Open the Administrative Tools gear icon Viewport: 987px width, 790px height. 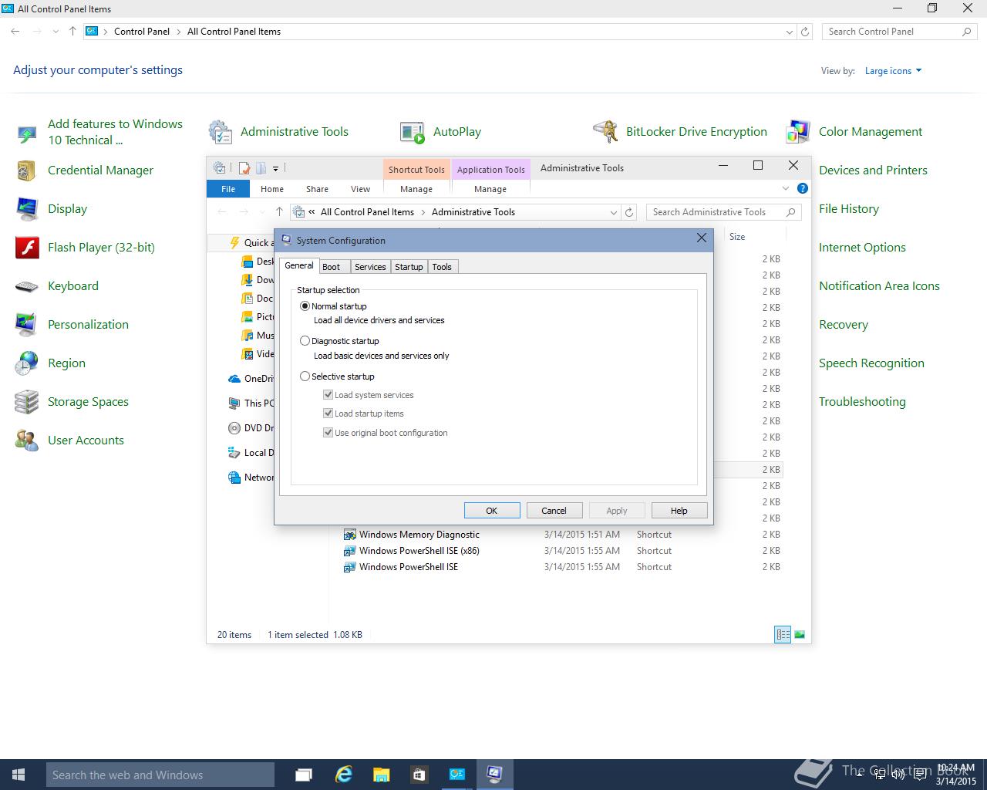pos(221,132)
